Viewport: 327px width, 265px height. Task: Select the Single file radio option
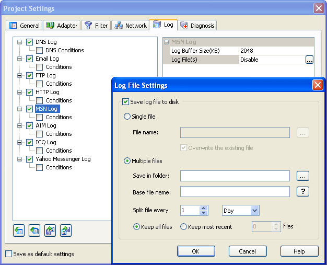click(x=127, y=117)
